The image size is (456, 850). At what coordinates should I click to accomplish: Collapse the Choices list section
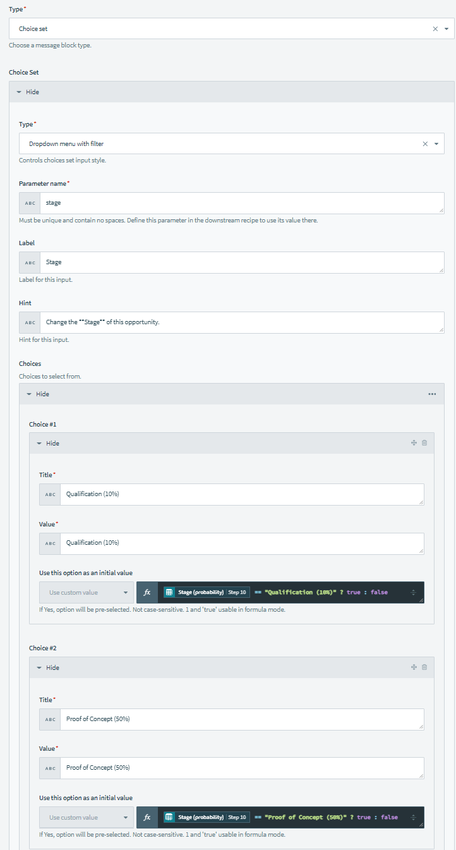point(38,394)
